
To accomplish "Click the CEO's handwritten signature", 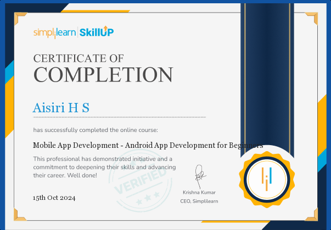I will click(199, 175).
